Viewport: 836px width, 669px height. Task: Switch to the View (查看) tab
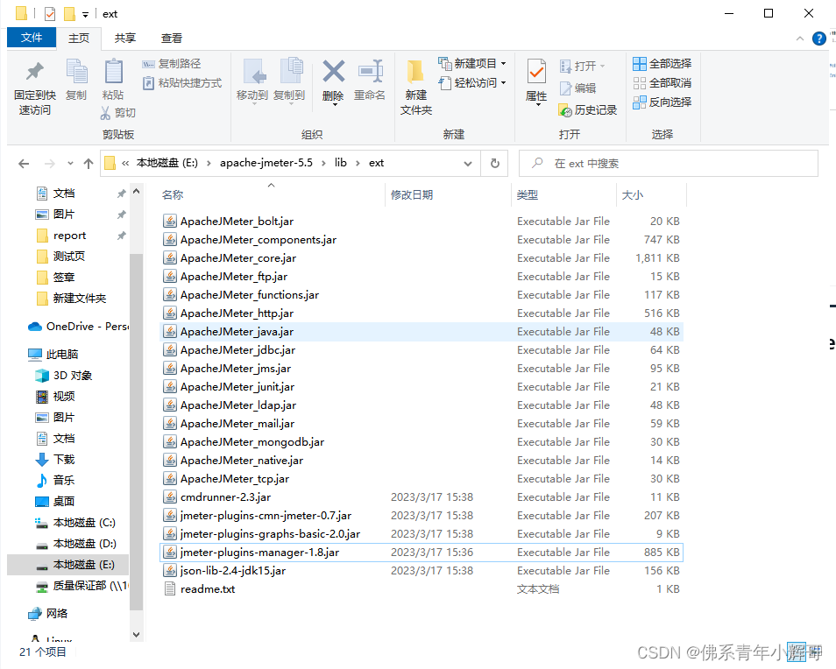coord(172,38)
